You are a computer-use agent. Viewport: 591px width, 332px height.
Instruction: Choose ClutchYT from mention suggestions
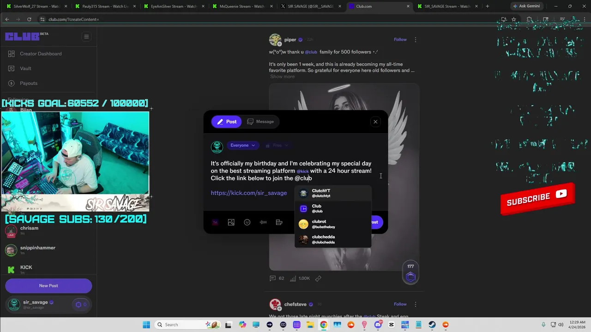pos(333,193)
